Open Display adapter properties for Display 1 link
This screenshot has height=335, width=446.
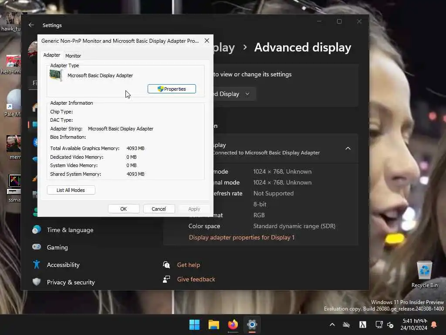pos(242,237)
